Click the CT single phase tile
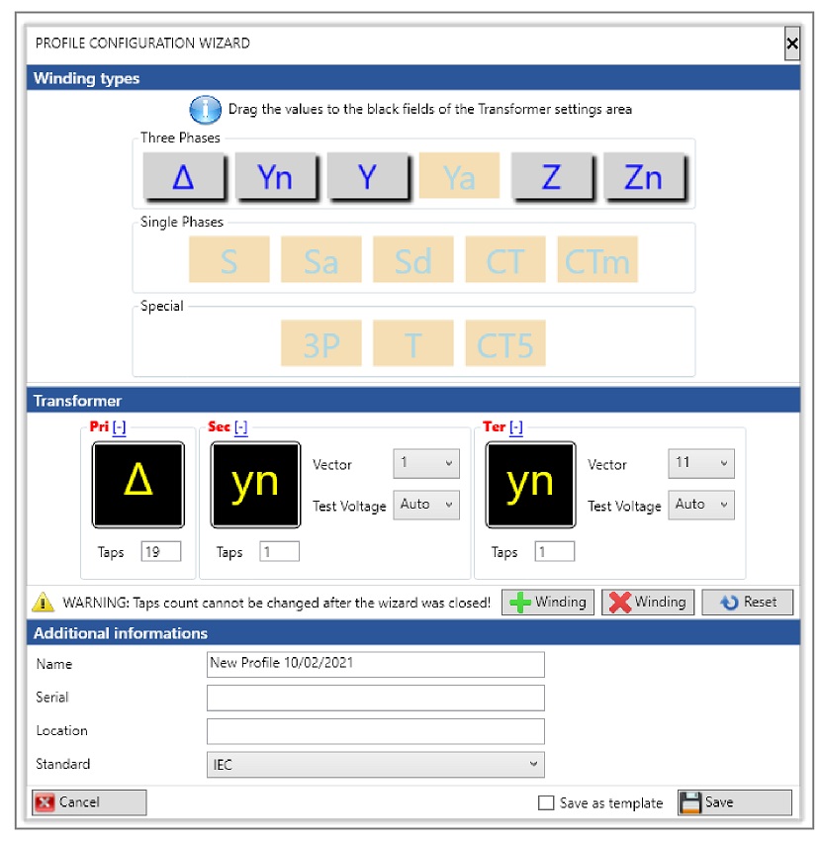 pyautogui.click(x=505, y=259)
